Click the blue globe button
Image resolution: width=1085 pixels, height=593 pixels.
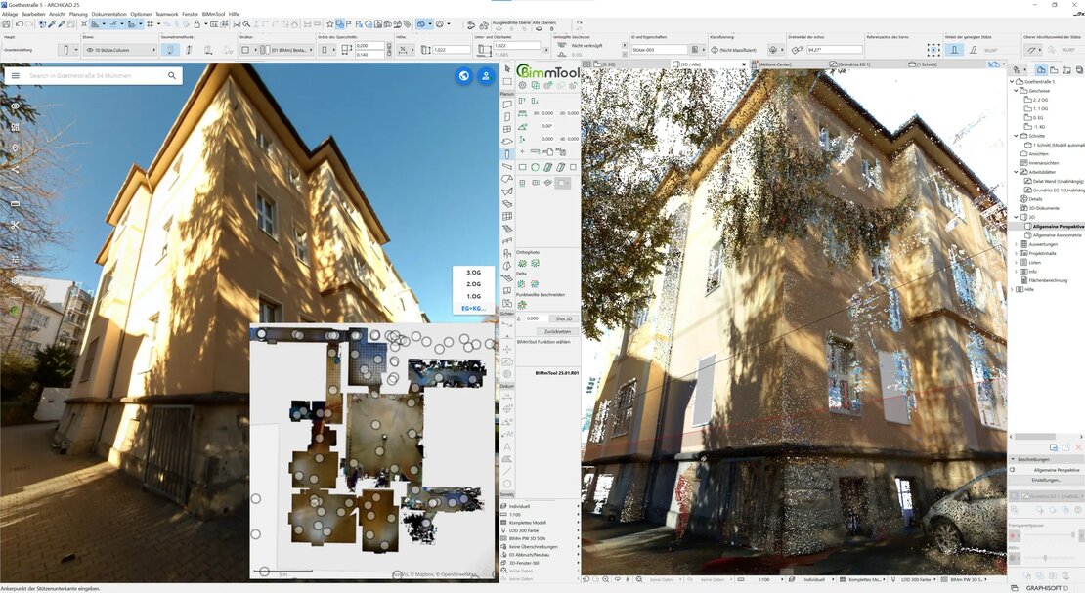tap(464, 76)
